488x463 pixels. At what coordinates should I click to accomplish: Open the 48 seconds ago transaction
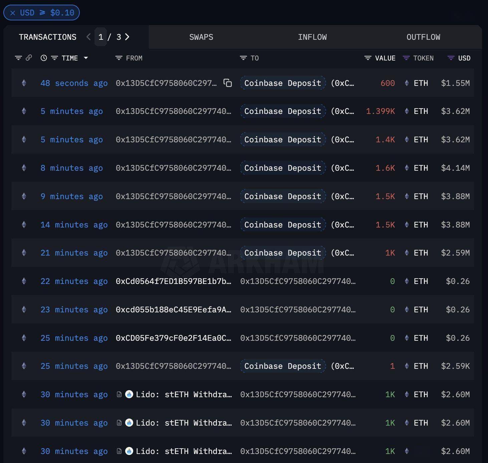click(x=74, y=83)
